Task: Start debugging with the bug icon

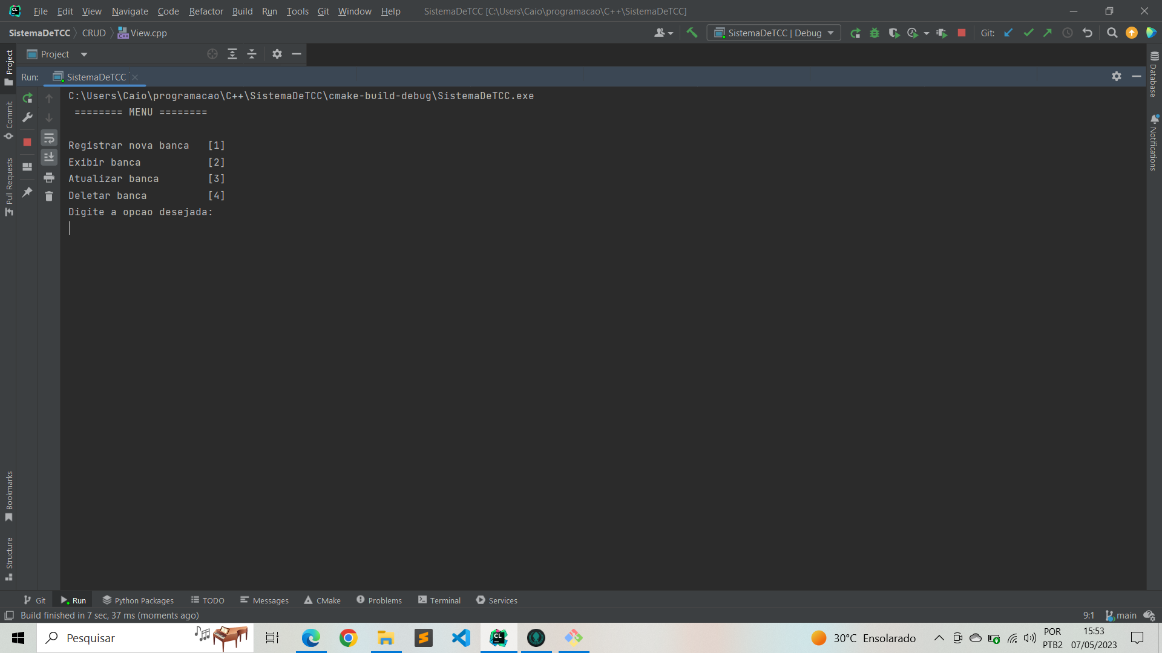Action: coord(875,33)
